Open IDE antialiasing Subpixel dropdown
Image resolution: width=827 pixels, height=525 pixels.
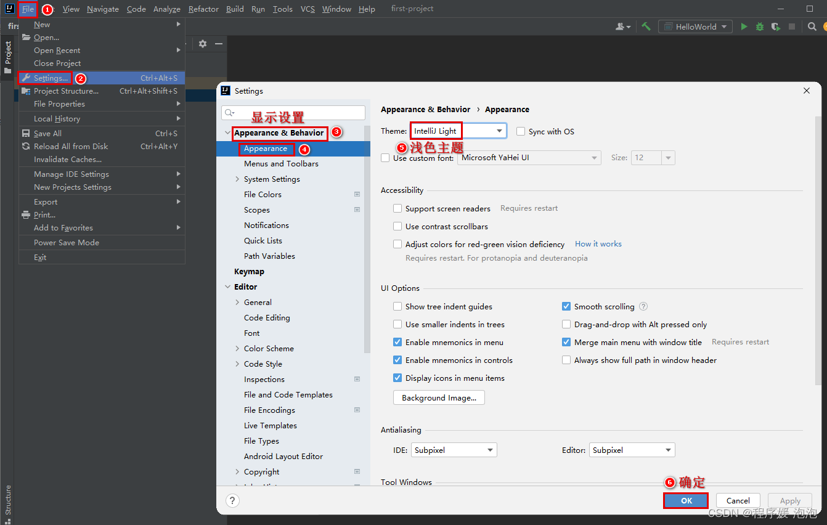pos(454,450)
